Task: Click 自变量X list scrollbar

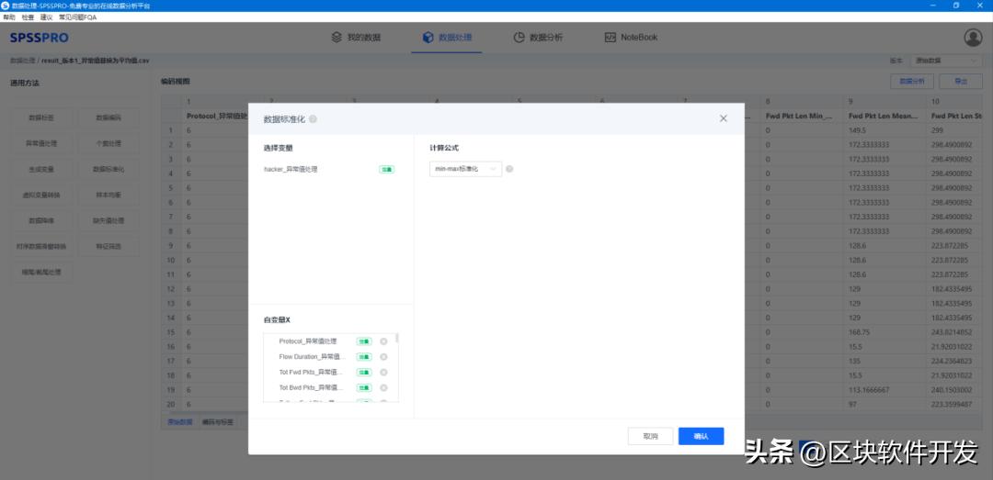Action: (x=397, y=339)
